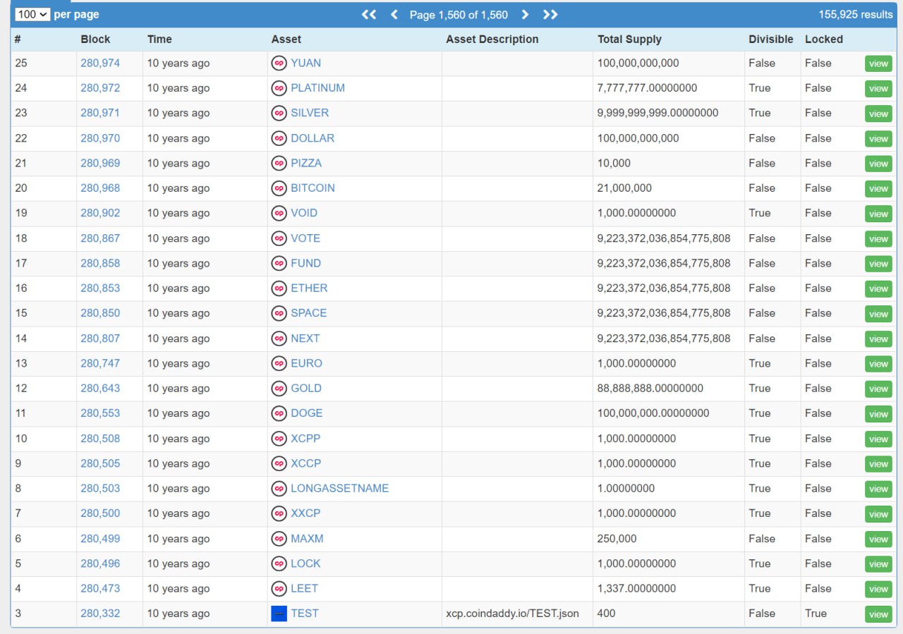
Task: Open block 280,974 link
Action: (x=100, y=63)
